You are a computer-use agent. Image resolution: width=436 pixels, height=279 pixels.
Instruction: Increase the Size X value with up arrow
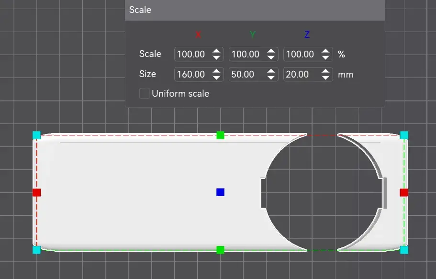(x=216, y=71)
